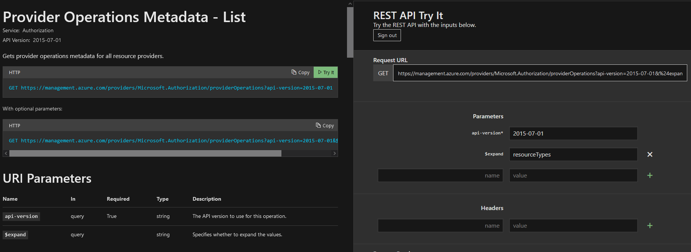Select the api-version parameter name in table

21,216
